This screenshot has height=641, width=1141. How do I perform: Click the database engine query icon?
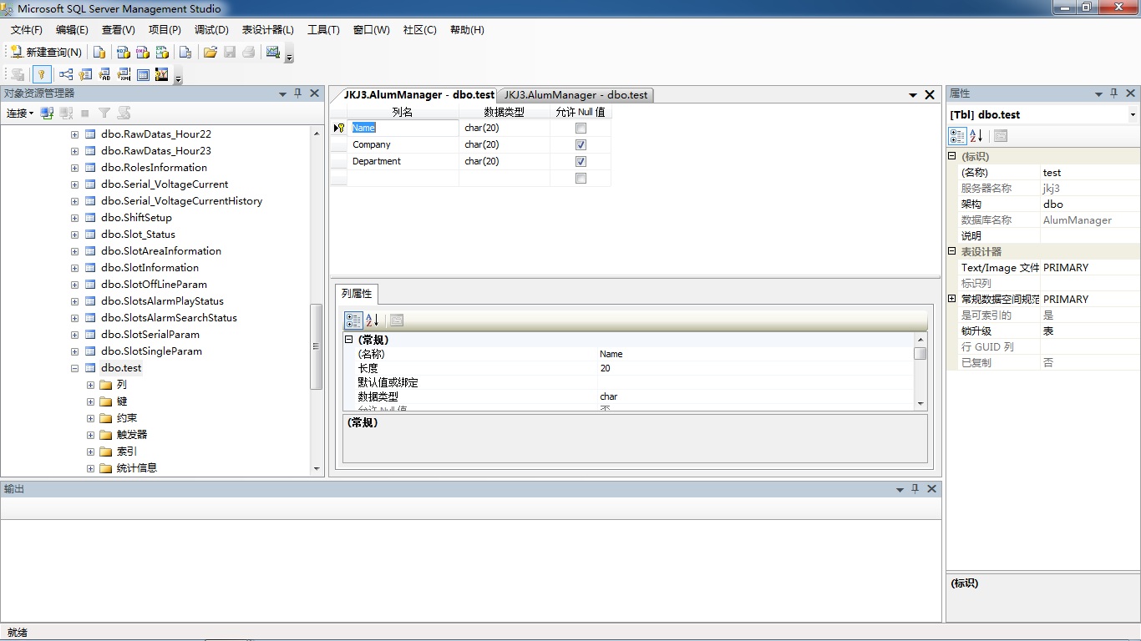coord(99,52)
